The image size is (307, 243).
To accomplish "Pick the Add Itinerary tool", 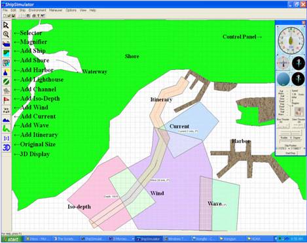I will (x=6, y=129).
